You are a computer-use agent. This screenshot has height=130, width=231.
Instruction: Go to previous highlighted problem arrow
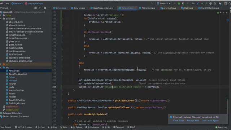coord(223,13)
